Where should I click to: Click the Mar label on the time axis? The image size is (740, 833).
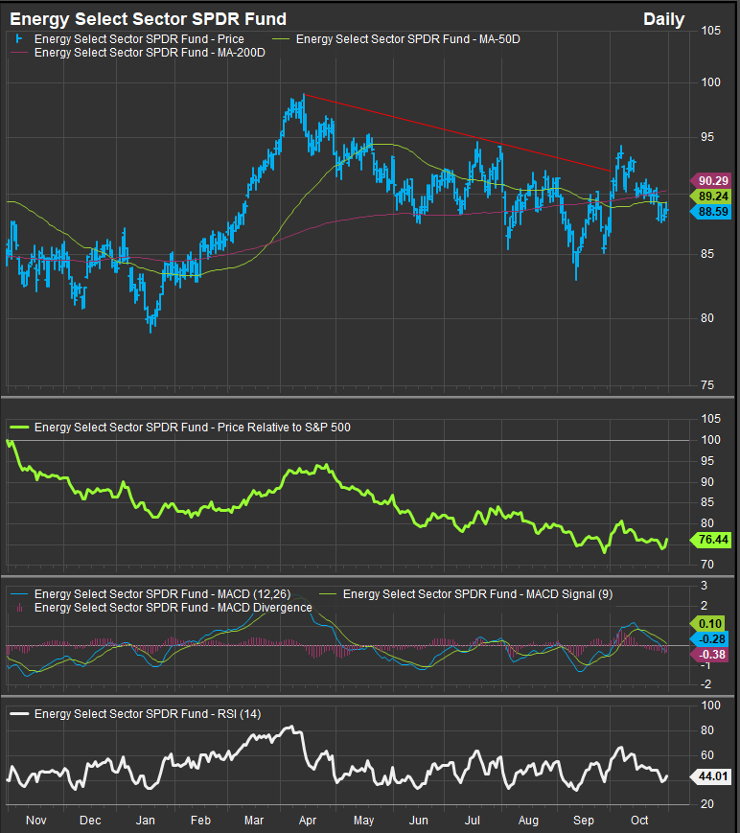pyautogui.click(x=254, y=821)
